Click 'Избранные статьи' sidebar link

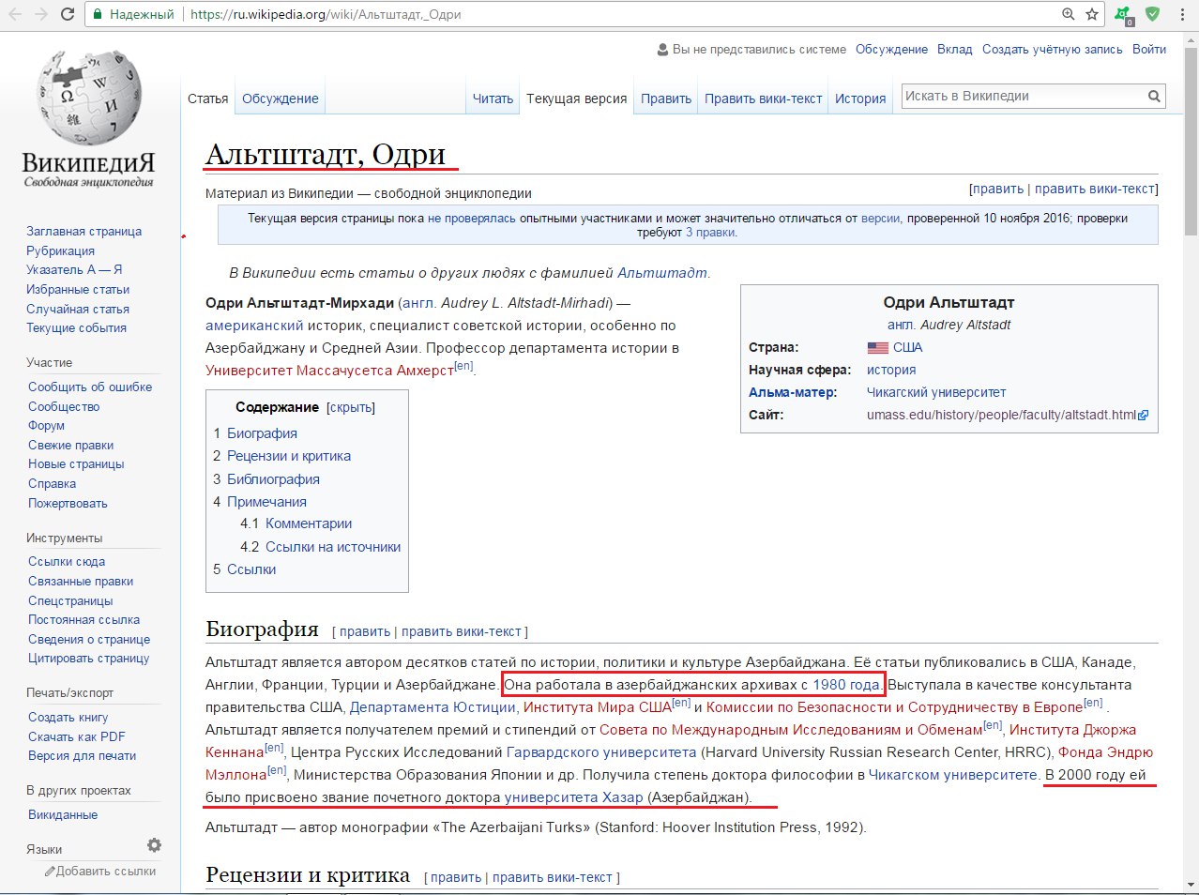click(78, 289)
